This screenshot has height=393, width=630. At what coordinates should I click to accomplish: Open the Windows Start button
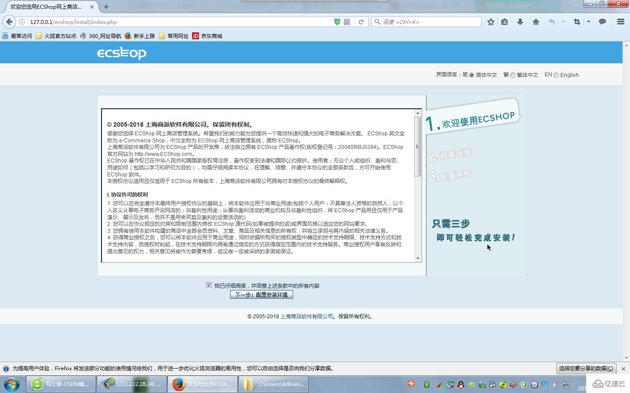click(12, 384)
